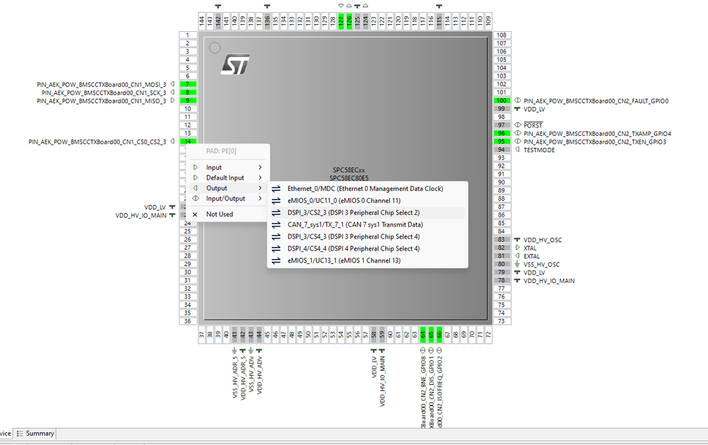Open the Input/Output submenu
The width and height of the screenshot is (708, 445).
coord(228,198)
